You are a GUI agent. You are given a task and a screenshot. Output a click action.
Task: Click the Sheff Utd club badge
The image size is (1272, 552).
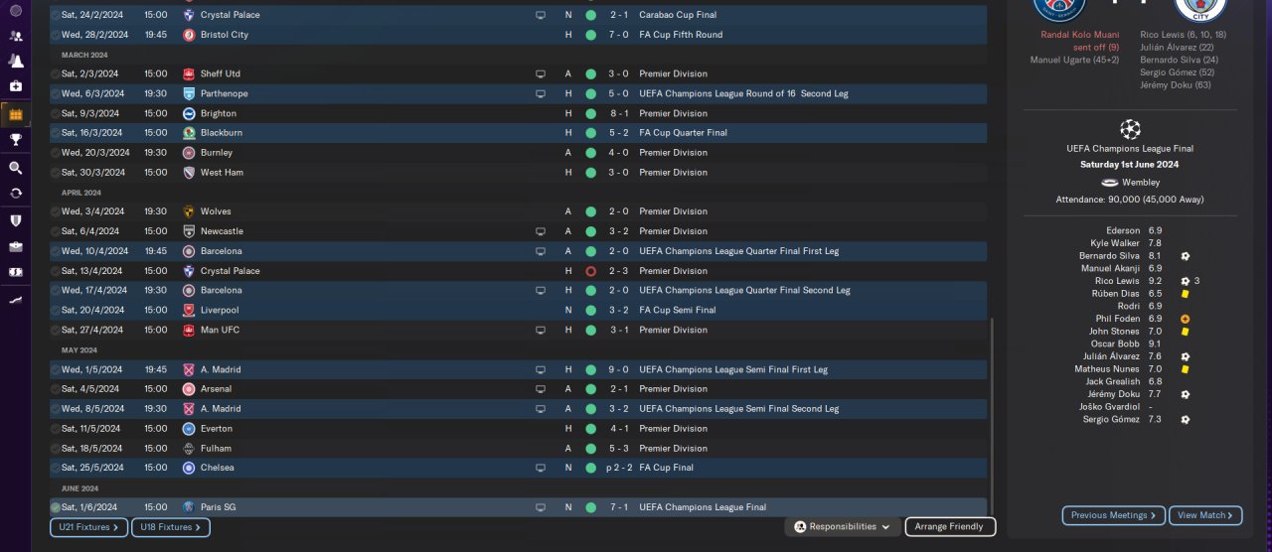click(189, 73)
